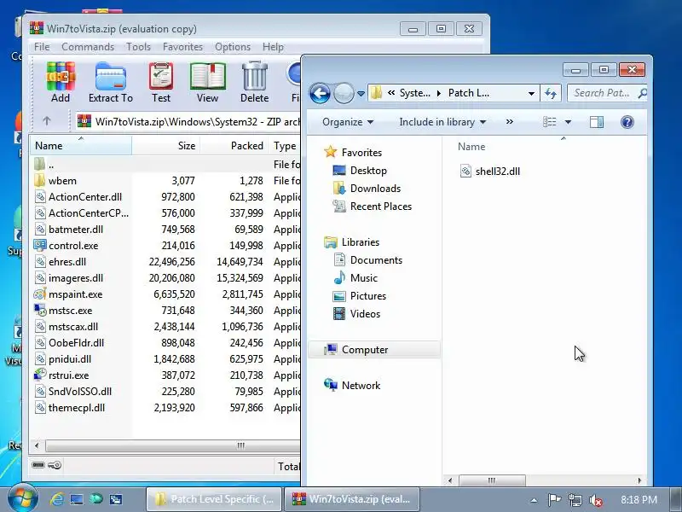Open the Commands menu in WinRAR
Image resolution: width=682 pixels, height=512 pixels.
88,47
